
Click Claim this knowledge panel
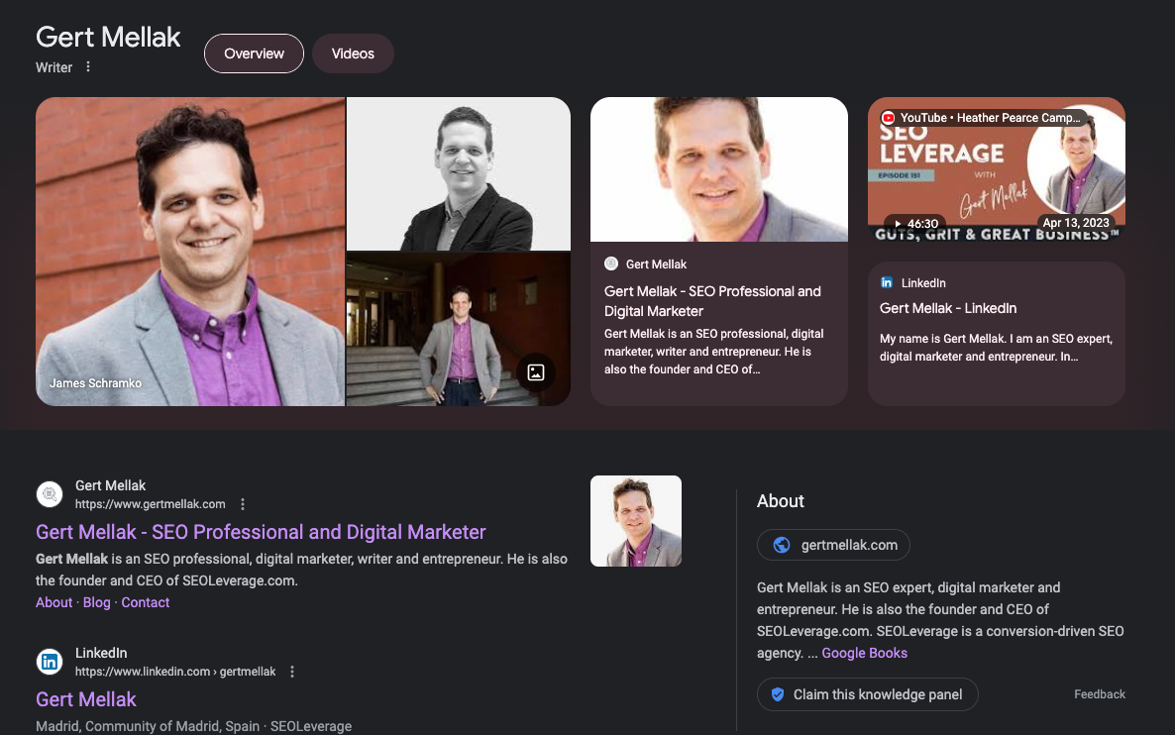coord(868,694)
